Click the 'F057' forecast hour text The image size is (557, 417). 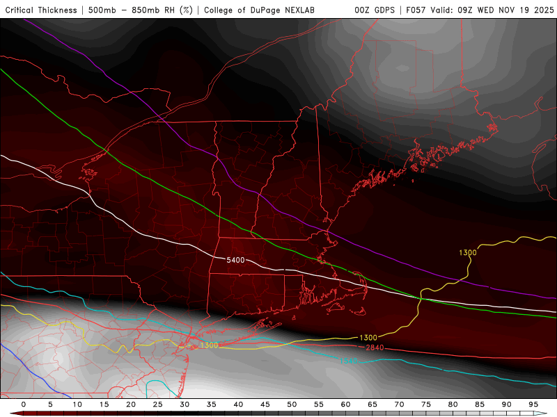point(416,10)
